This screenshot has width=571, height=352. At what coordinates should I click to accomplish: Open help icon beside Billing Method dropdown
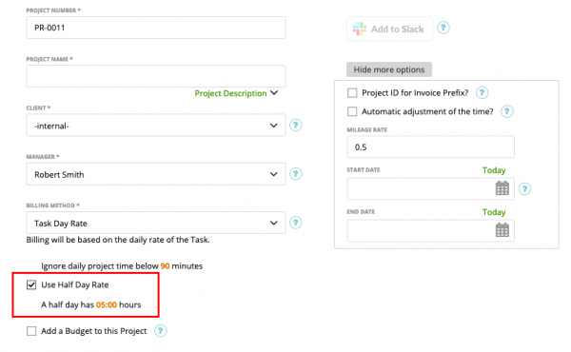click(x=296, y=223)
